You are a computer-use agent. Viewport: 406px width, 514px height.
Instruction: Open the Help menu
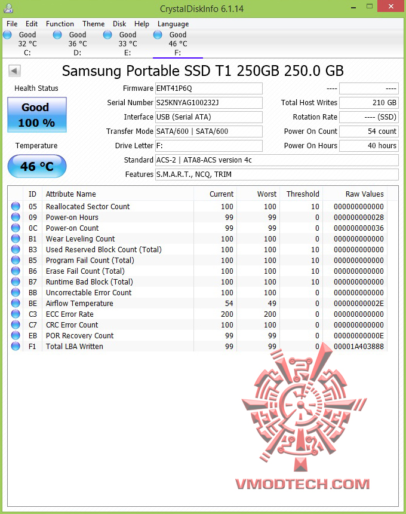142,24
